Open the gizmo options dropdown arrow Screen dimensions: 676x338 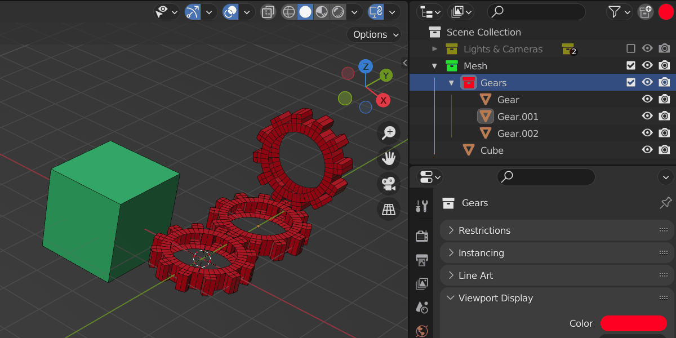[x=210, y=12]
